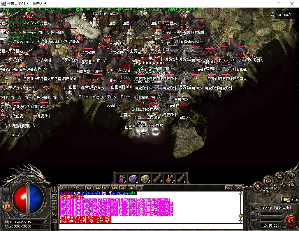Click the wide scroll icon third in chat toolbar
299x231 pixels.
click(x=80, y=188)
